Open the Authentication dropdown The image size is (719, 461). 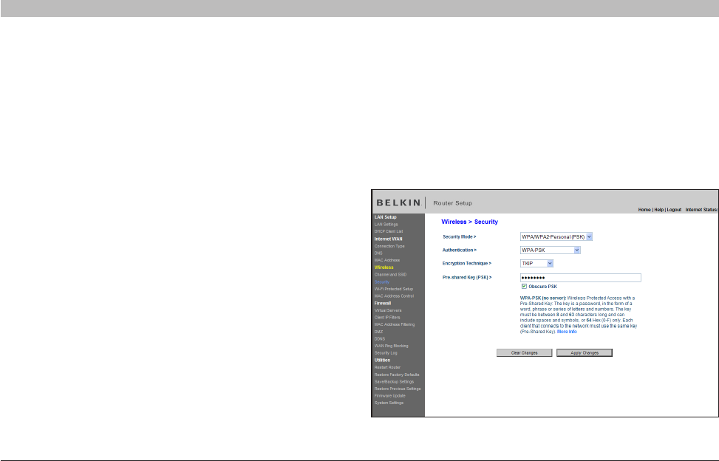551,250
